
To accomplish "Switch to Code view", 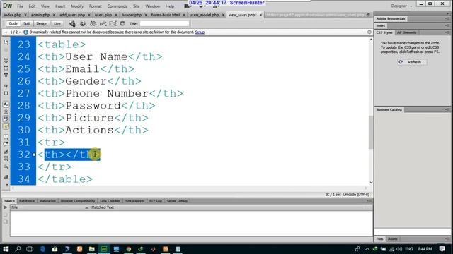I will (13, 23).
